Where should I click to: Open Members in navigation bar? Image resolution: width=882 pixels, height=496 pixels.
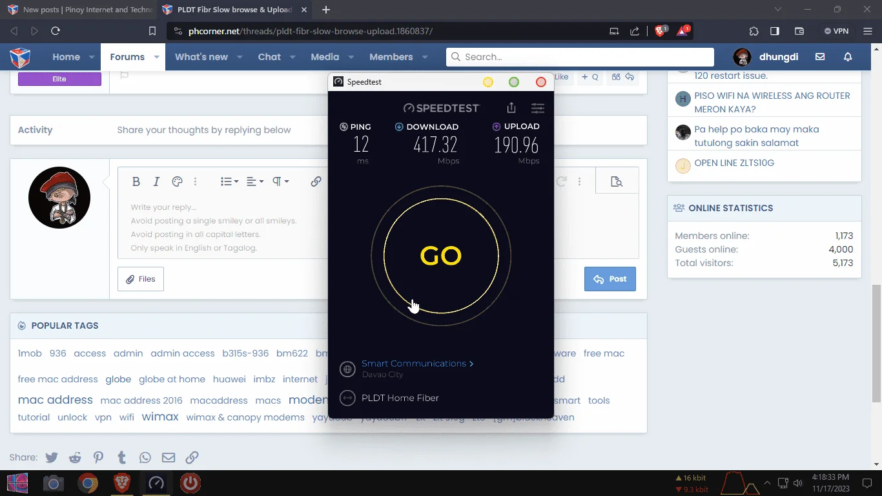point(391,57)
